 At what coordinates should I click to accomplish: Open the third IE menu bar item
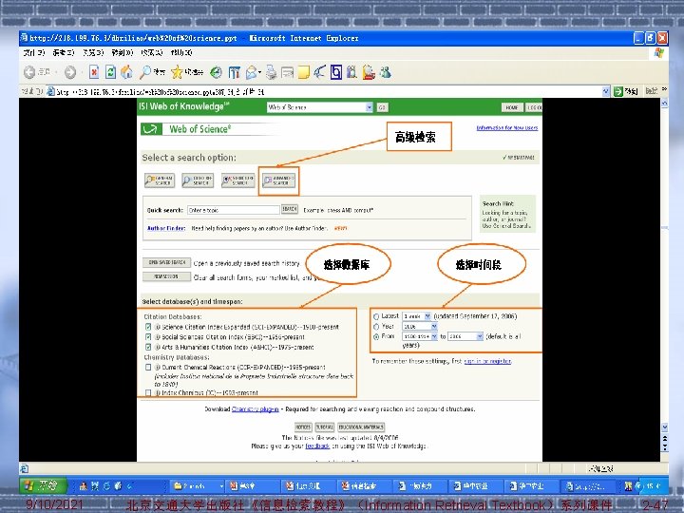pos(93,53)
